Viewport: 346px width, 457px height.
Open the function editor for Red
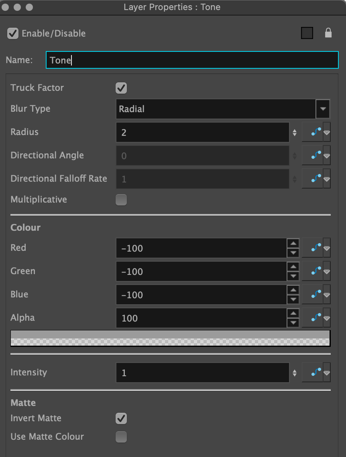(315, 248)
